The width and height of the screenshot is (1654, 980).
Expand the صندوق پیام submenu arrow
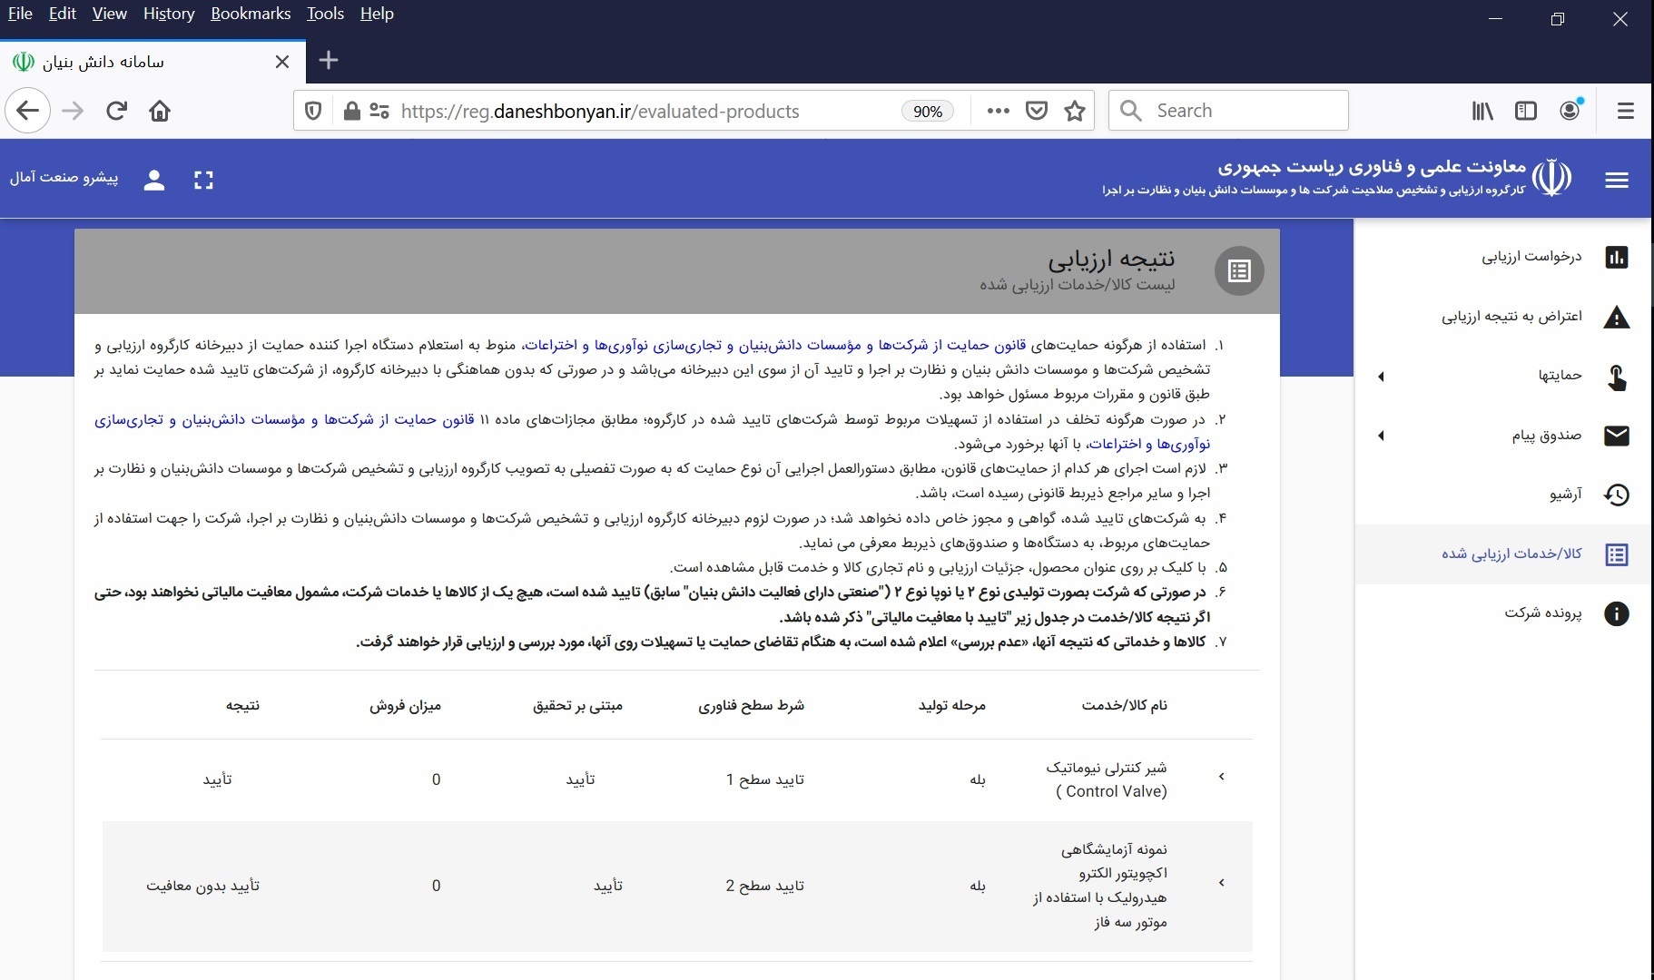pyautogui.click(x=1381, y=436)
